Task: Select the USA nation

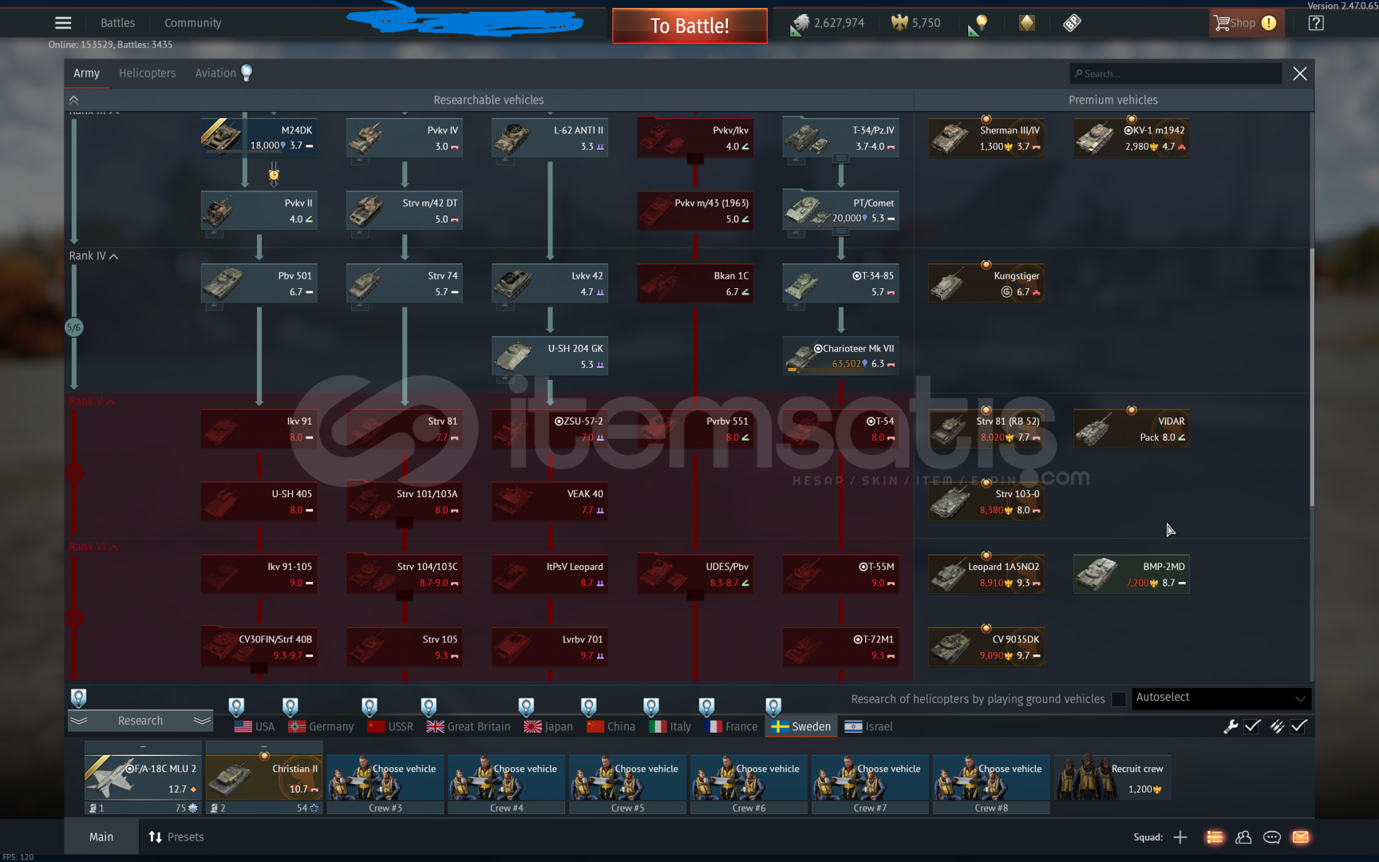Action: [x=255, y=726]
